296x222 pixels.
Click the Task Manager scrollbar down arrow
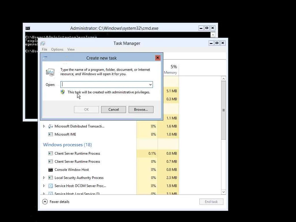223,192
